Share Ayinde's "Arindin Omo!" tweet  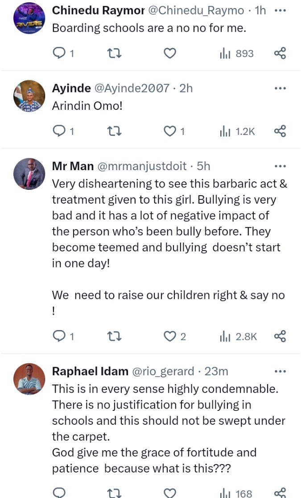click(280, 131)
